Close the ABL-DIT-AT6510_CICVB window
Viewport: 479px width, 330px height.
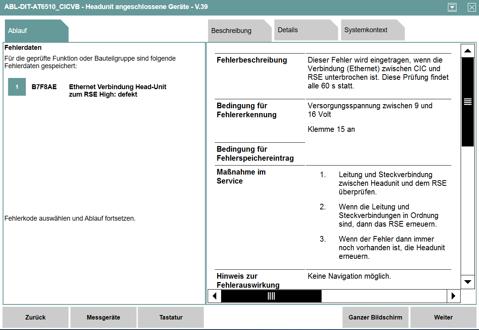tap(472, 7)
